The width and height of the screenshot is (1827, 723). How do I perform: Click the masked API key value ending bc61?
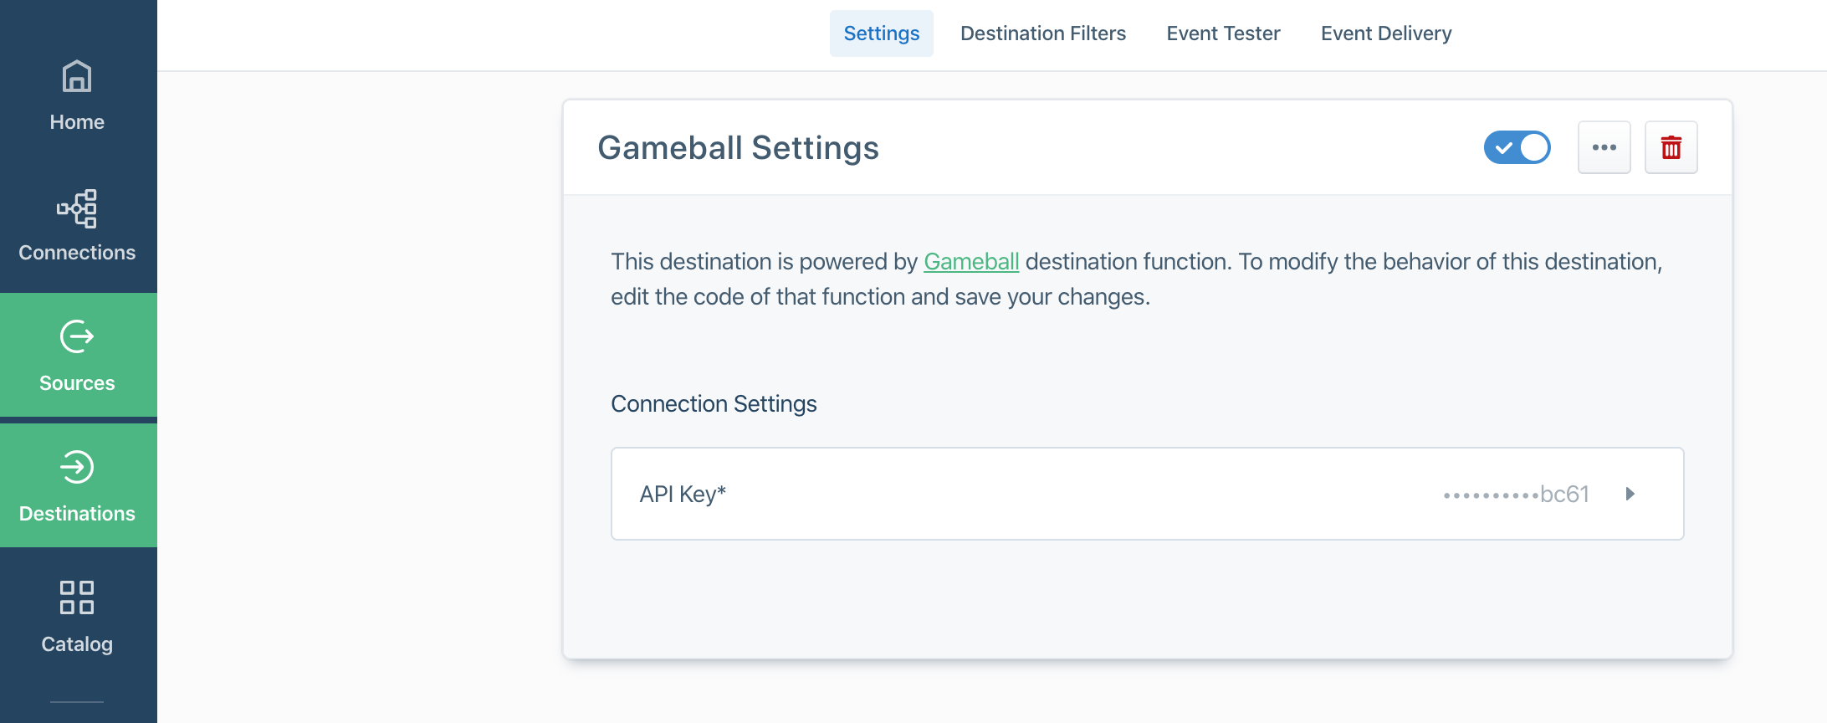tap(1516, 495)
